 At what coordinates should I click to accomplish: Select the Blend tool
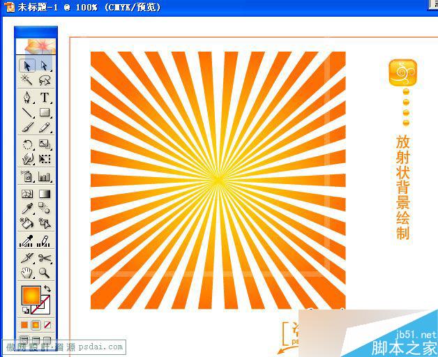coord(45,208)
